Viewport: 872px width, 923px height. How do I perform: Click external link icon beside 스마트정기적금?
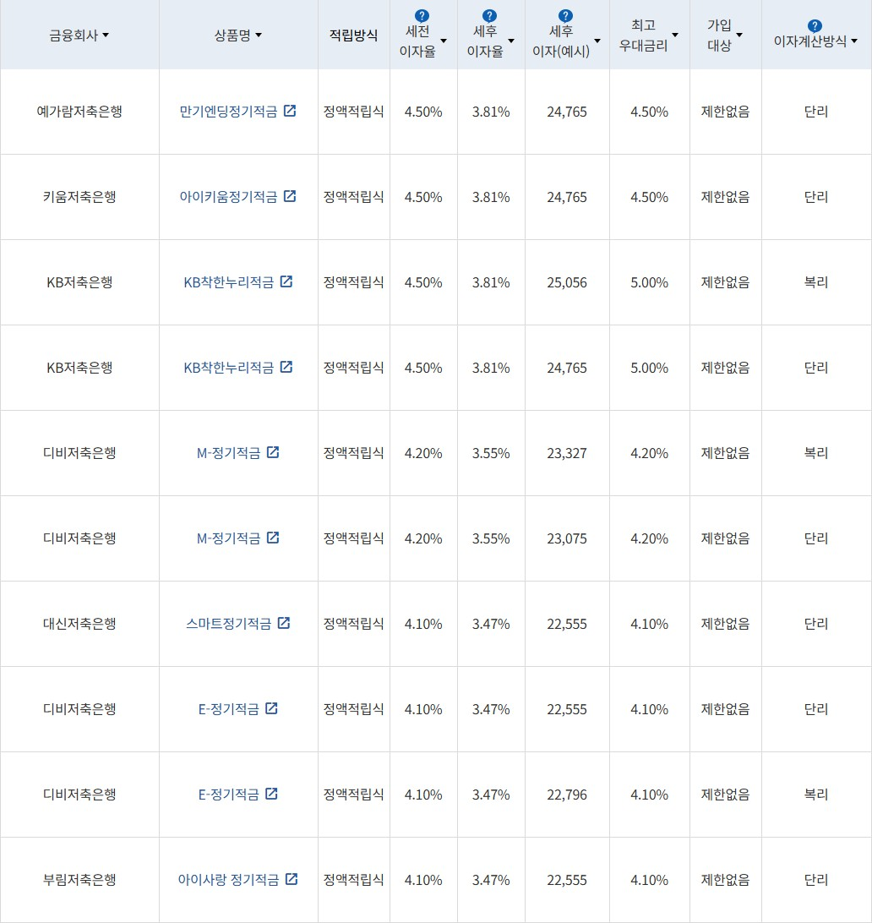click(x=286, y=623)
